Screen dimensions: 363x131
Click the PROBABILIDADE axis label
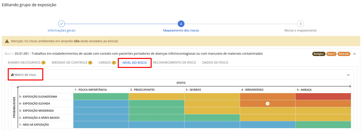coord(14,107)
